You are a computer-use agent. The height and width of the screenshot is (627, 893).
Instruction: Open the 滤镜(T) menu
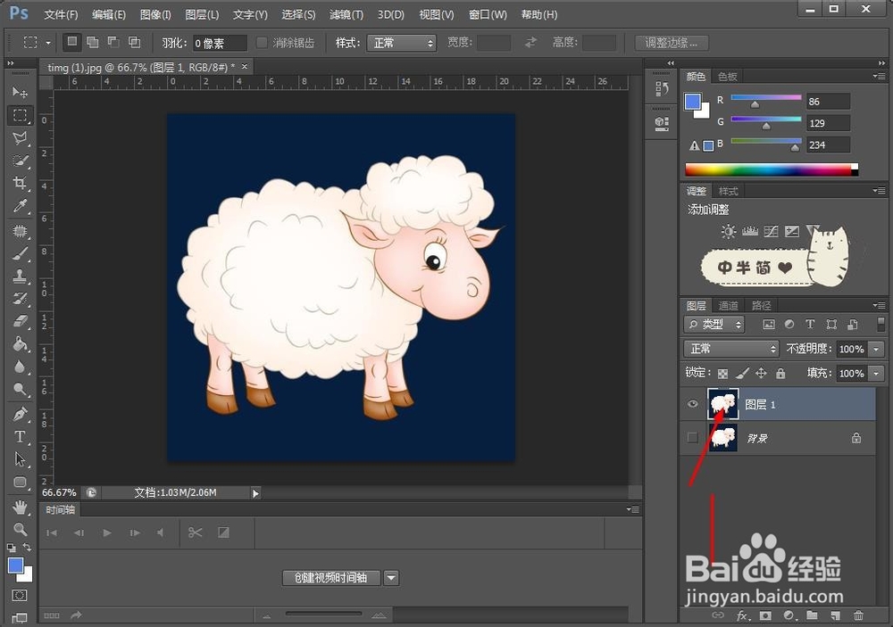point(346,15)
